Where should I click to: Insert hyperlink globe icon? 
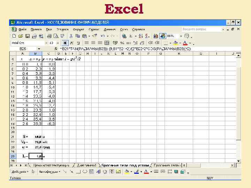click(x=124, y=36)
